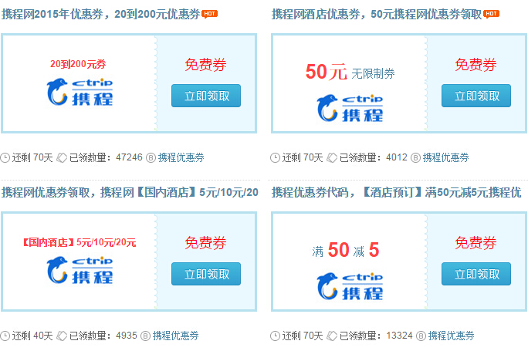This screenshot has height=351, width=528.
Task: Open 携程优惠券 category link next to 4935
Action: coord(176,336)
